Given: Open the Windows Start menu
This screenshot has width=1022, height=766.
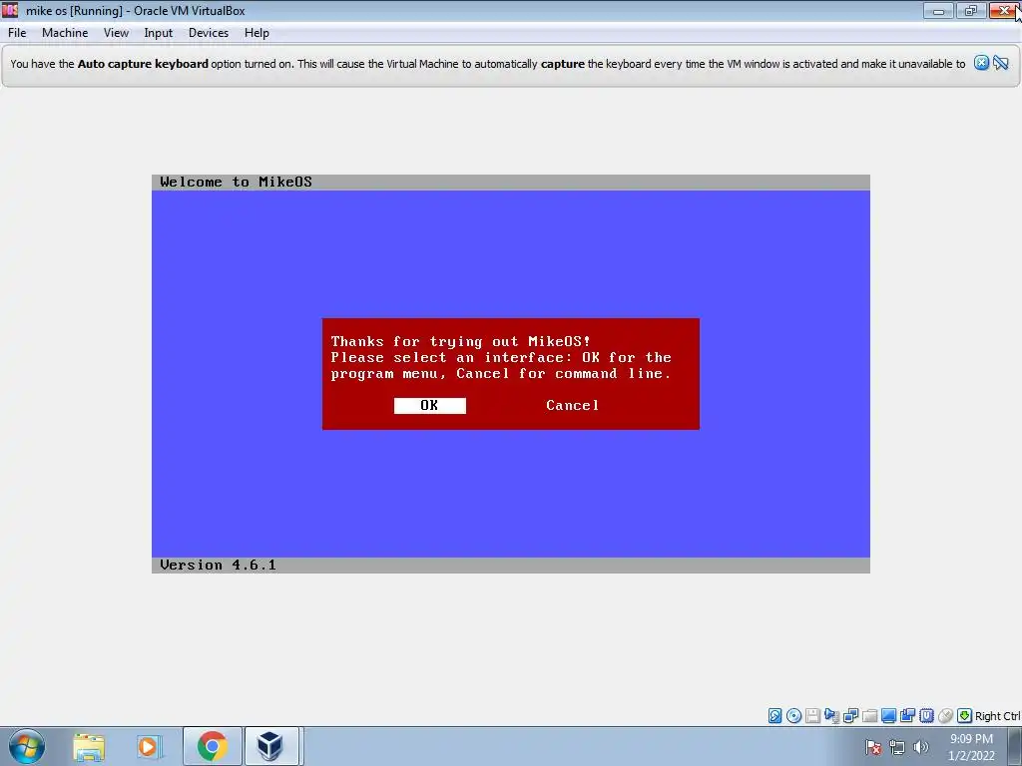Looking at the screenshot, I should click(27, 746).
